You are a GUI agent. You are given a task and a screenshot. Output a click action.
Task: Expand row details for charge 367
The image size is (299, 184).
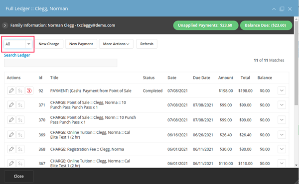coord(282,163)
